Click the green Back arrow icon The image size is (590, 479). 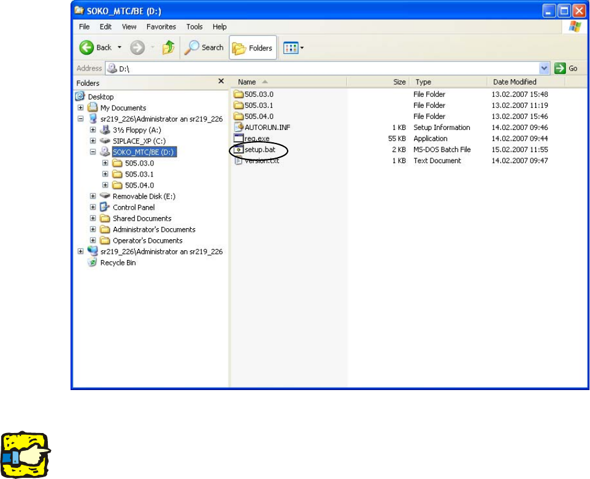pyautogui.click(x=86, y=47)
